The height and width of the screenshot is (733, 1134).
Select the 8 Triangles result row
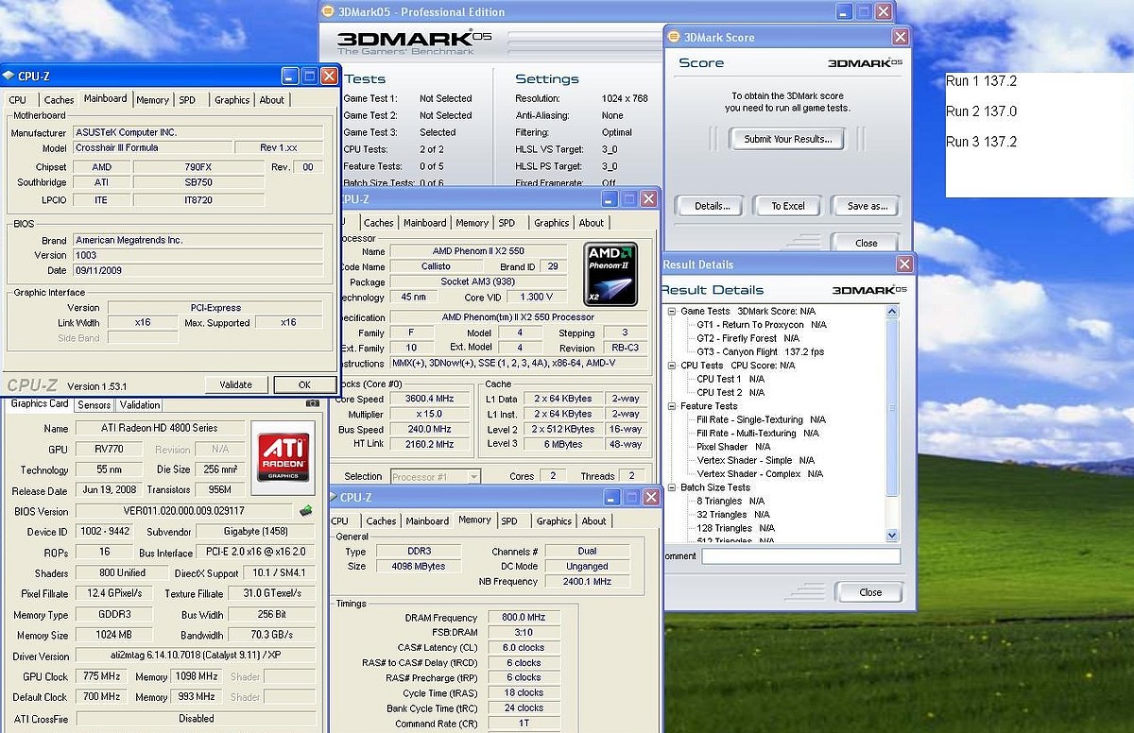pos(730,501)
